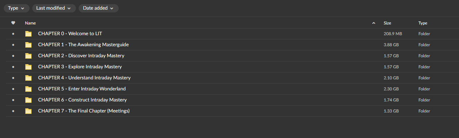
Task: Click the folder icon for CHAPTER 0
Action: click(28, 34)
